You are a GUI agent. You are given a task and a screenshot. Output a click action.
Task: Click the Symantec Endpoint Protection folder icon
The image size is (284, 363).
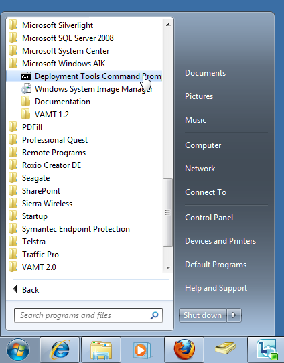point(13,229)
